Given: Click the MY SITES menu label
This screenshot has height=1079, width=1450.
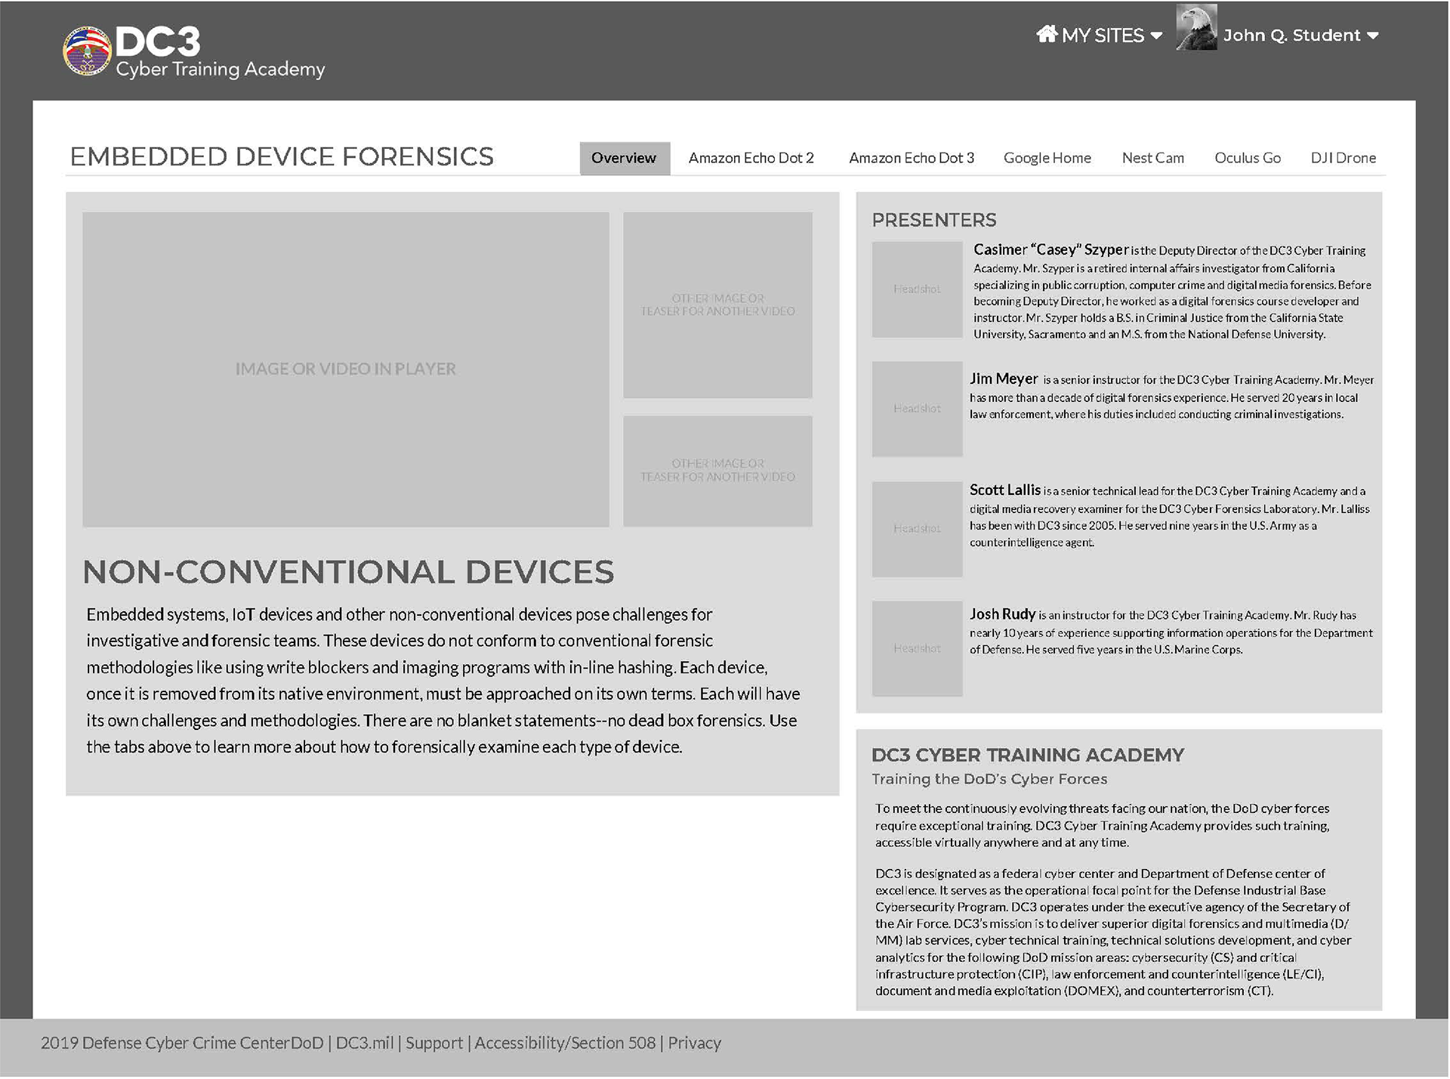Looking at the screenshot, I should (x=1103, y=36).
